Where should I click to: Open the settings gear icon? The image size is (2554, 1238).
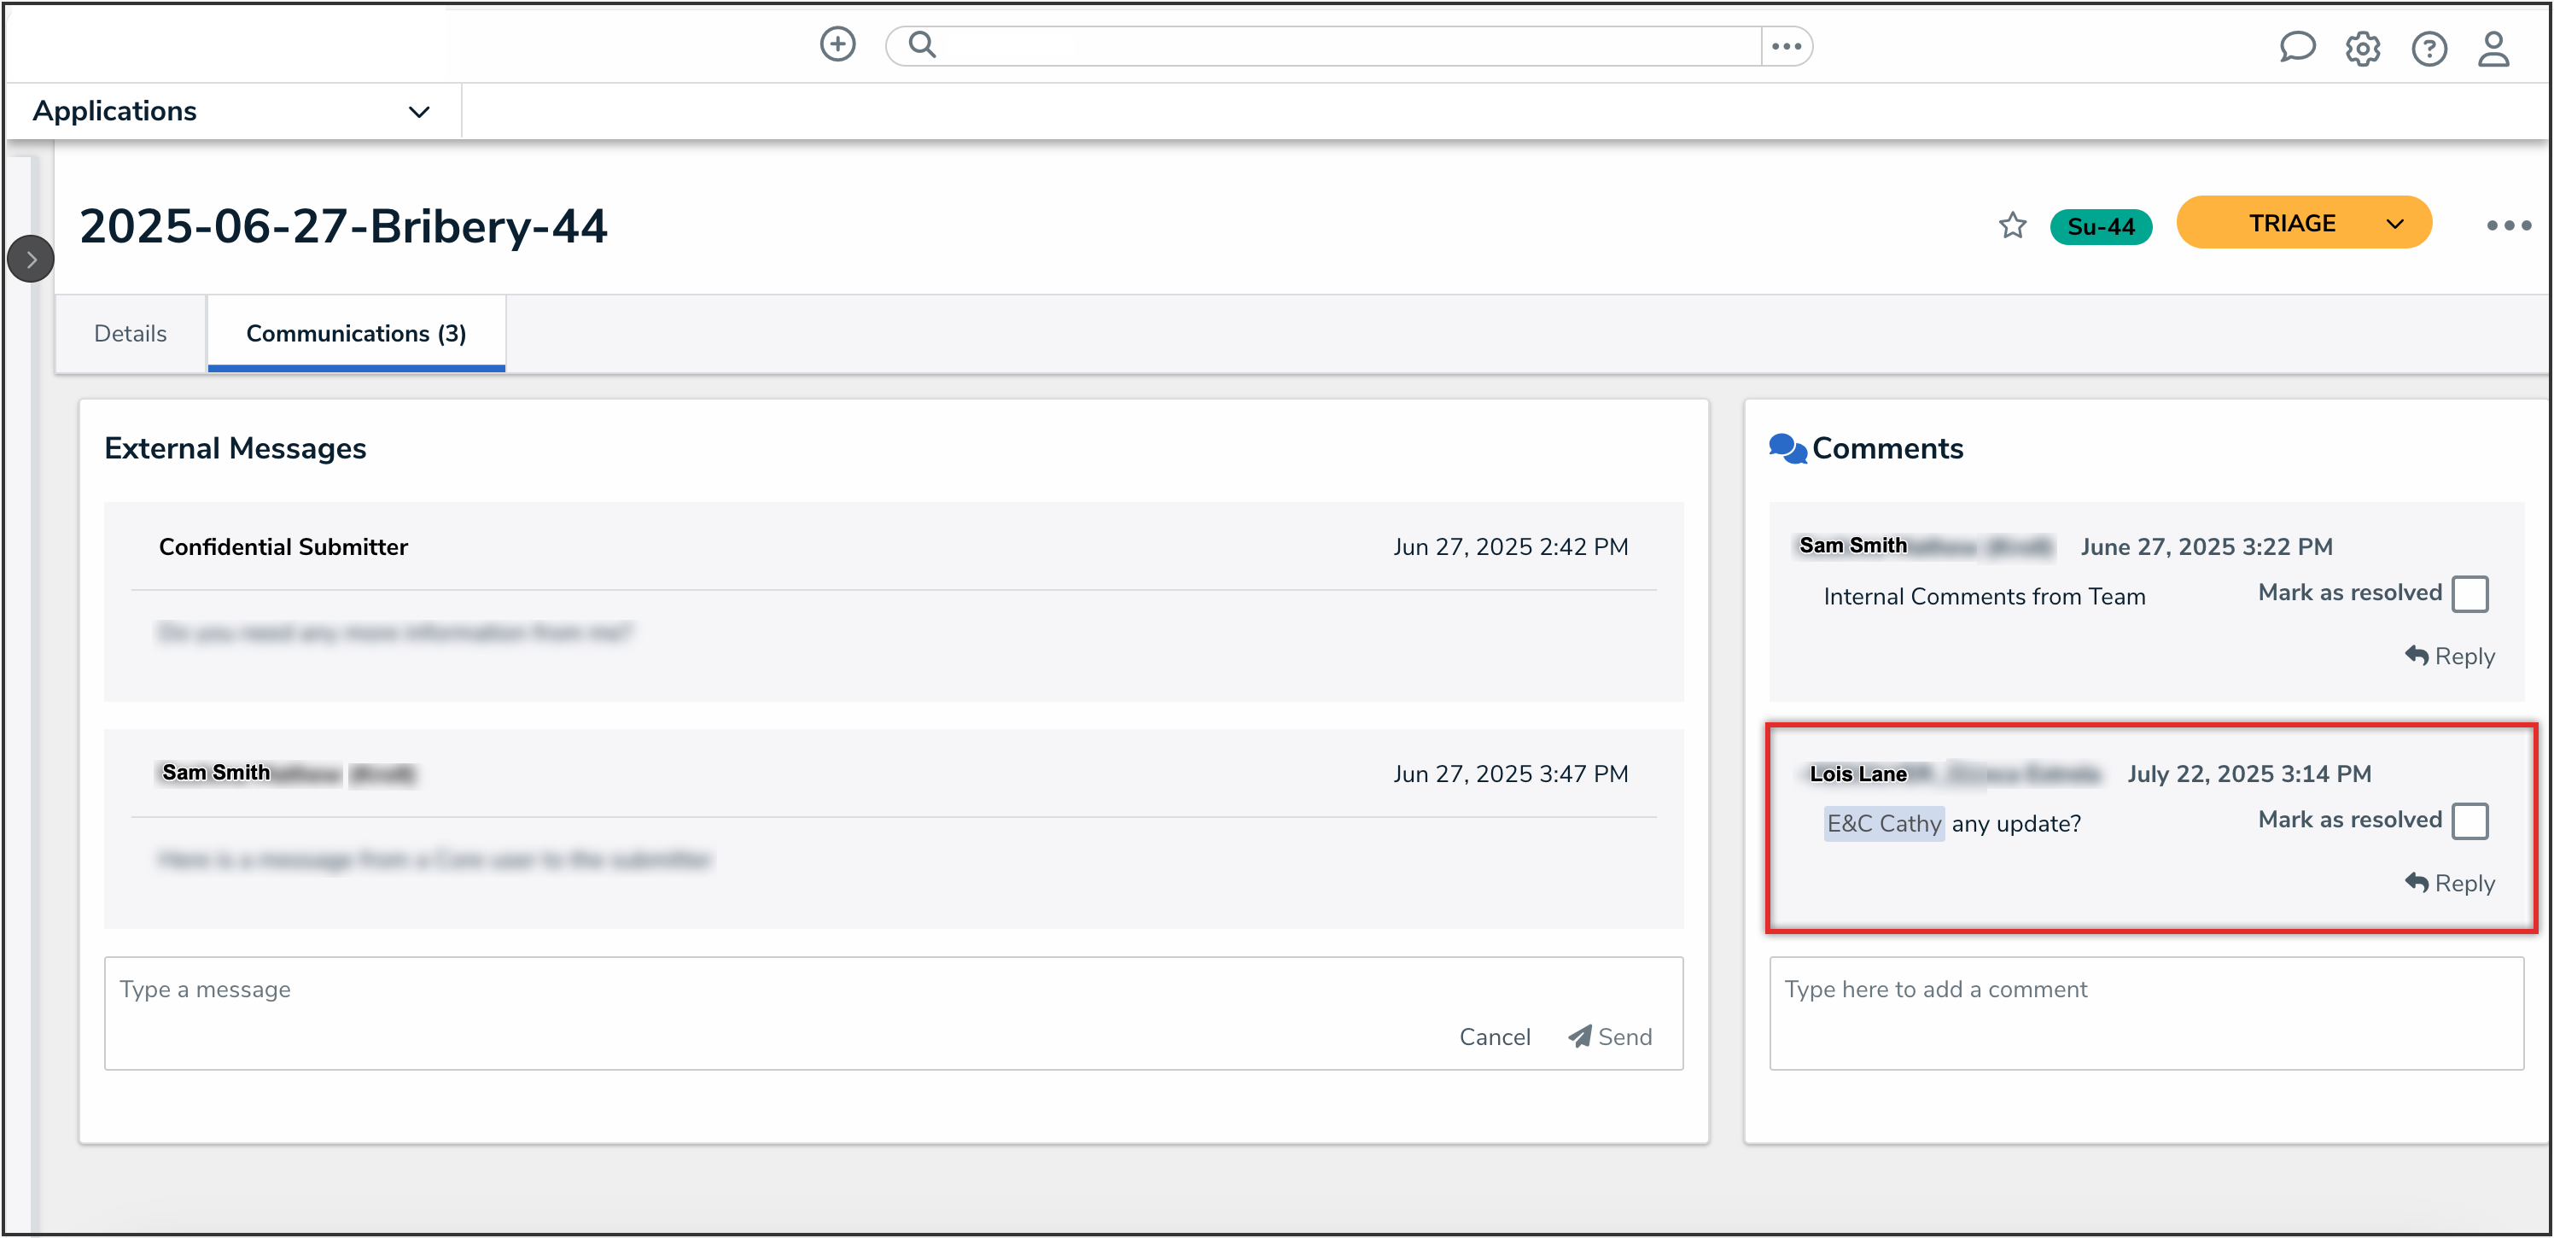pyautogui.click(x=2362, y=49)
